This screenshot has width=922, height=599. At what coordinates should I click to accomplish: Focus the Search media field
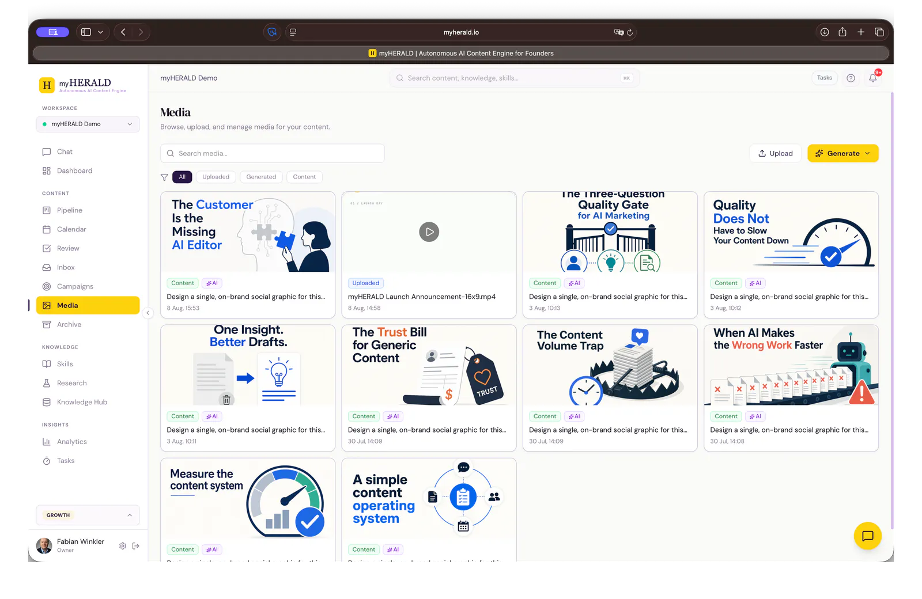point(272,153)
